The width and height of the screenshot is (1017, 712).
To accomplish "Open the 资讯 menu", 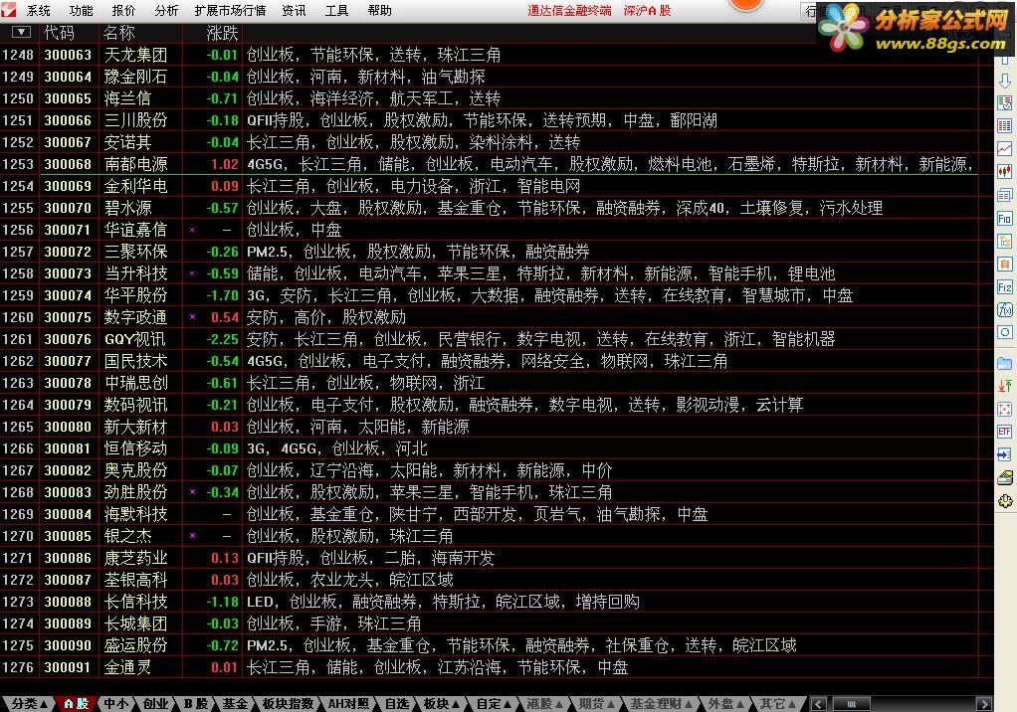I will point(294,10).
